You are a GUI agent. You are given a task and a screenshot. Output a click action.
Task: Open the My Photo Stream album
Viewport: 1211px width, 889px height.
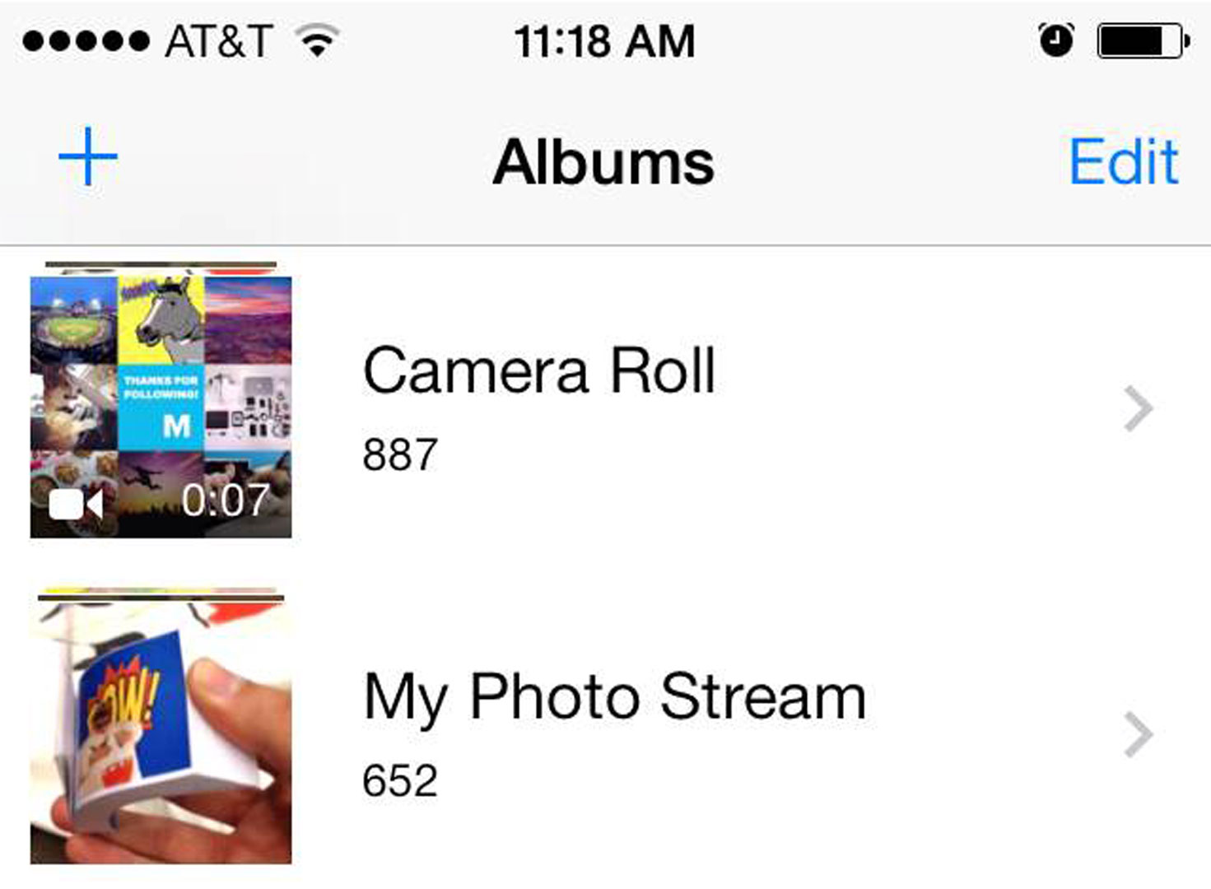tap(614, 697)
